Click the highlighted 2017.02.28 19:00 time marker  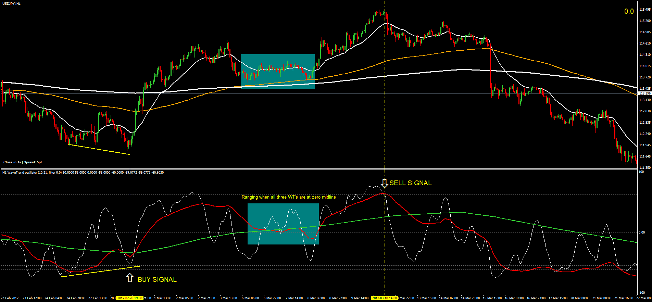tap(130, 298)
